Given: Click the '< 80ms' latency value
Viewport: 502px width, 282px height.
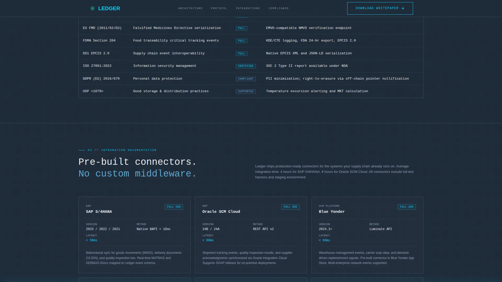Looking at the screenshot, I should tap(208, 240).
